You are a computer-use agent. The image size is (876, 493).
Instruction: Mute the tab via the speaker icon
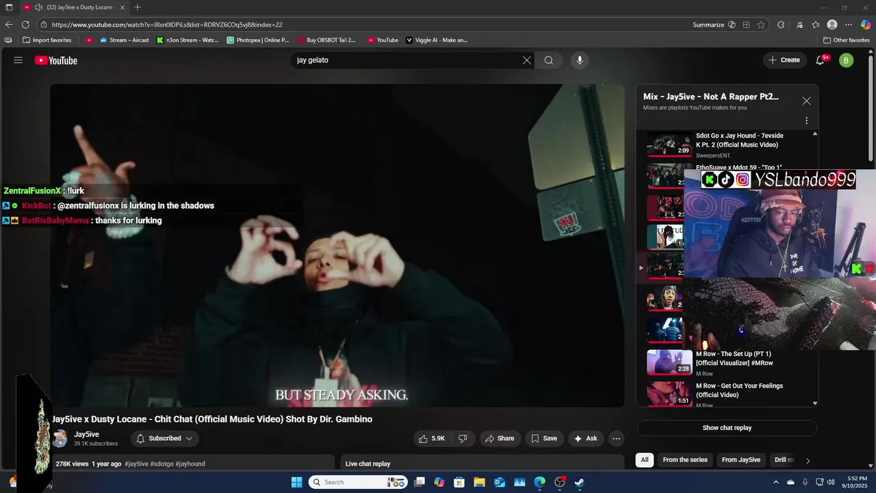pyautogui.click(x=38, y=7)
